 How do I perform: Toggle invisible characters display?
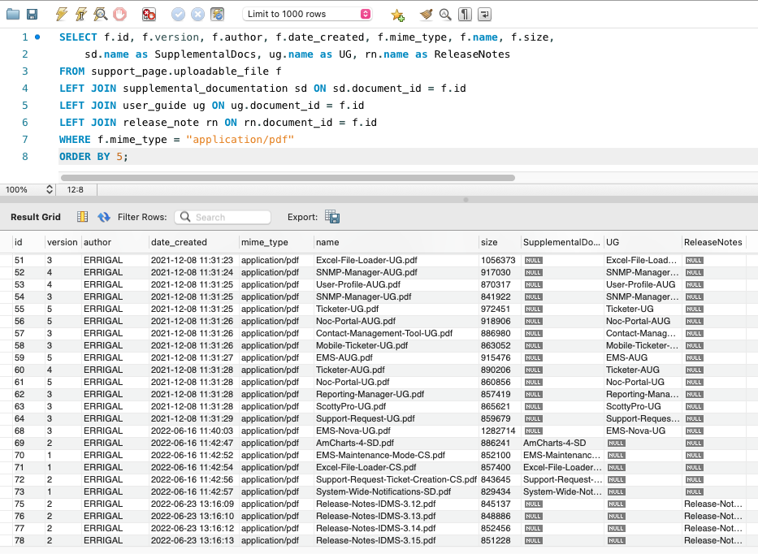(465, 15)
